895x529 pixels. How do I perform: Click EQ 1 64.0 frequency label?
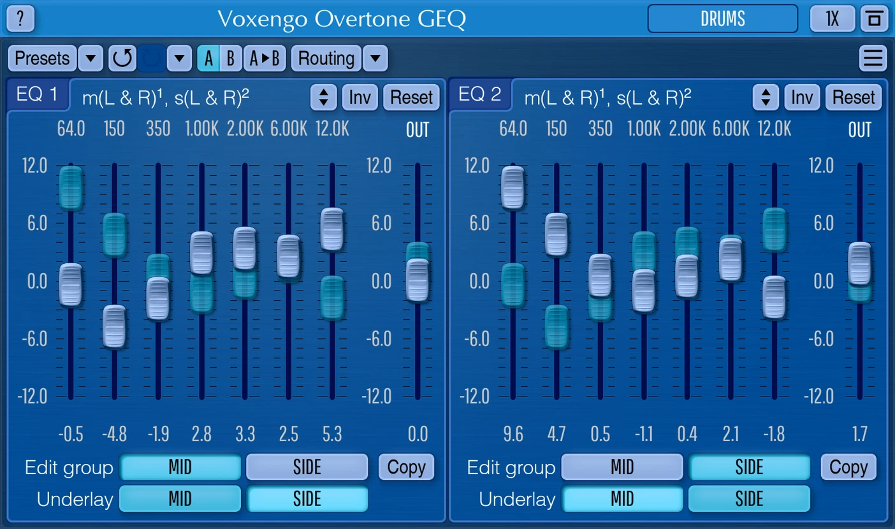71,129
